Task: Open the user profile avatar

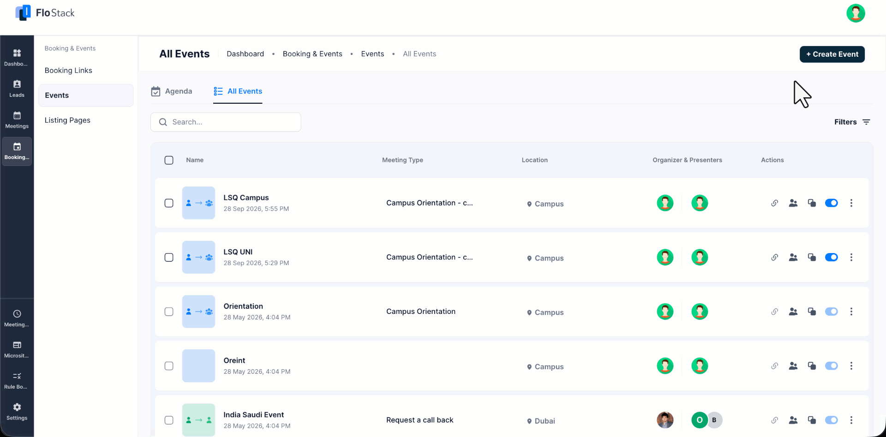Action: [856, 13]
